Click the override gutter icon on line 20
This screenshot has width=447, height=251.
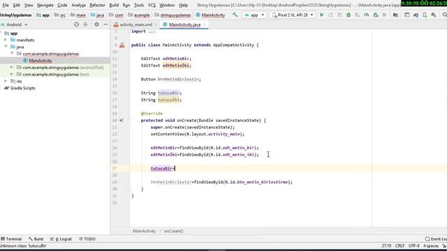tap(122, 121)
